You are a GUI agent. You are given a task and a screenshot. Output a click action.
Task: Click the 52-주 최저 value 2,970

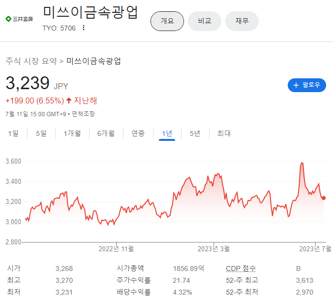point(304,292)
